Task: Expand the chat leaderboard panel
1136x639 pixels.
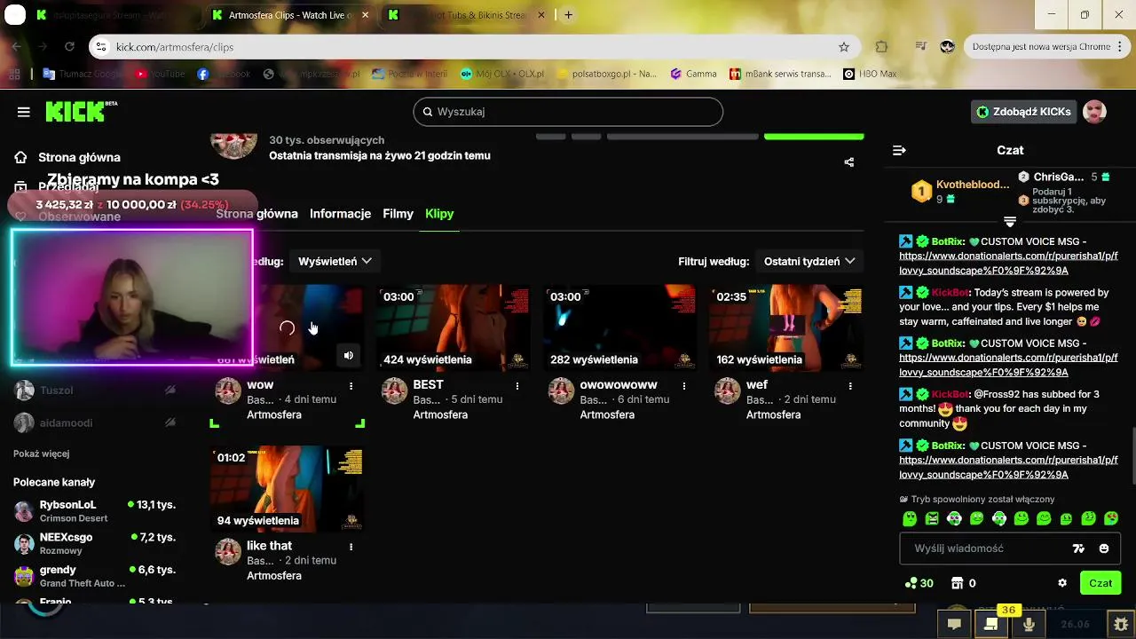Action: tap(1010, 221)
